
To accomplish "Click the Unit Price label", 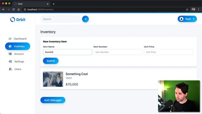I will point(149,47).
